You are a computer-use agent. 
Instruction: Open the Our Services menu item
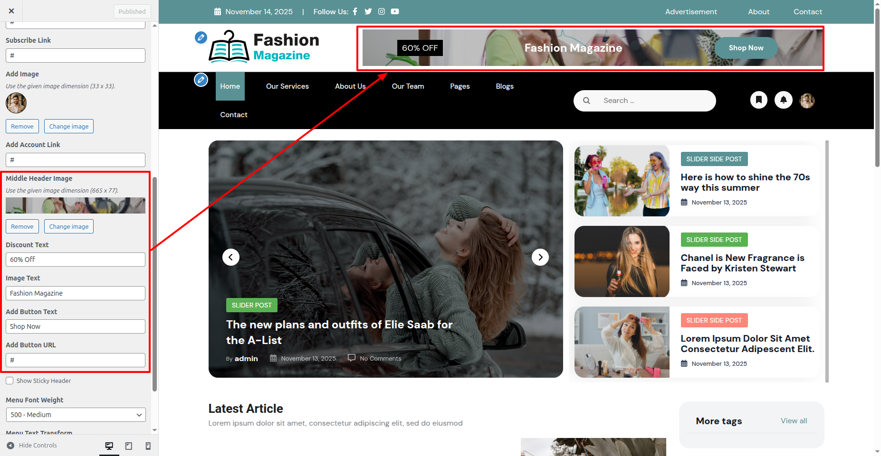[287, 86]
